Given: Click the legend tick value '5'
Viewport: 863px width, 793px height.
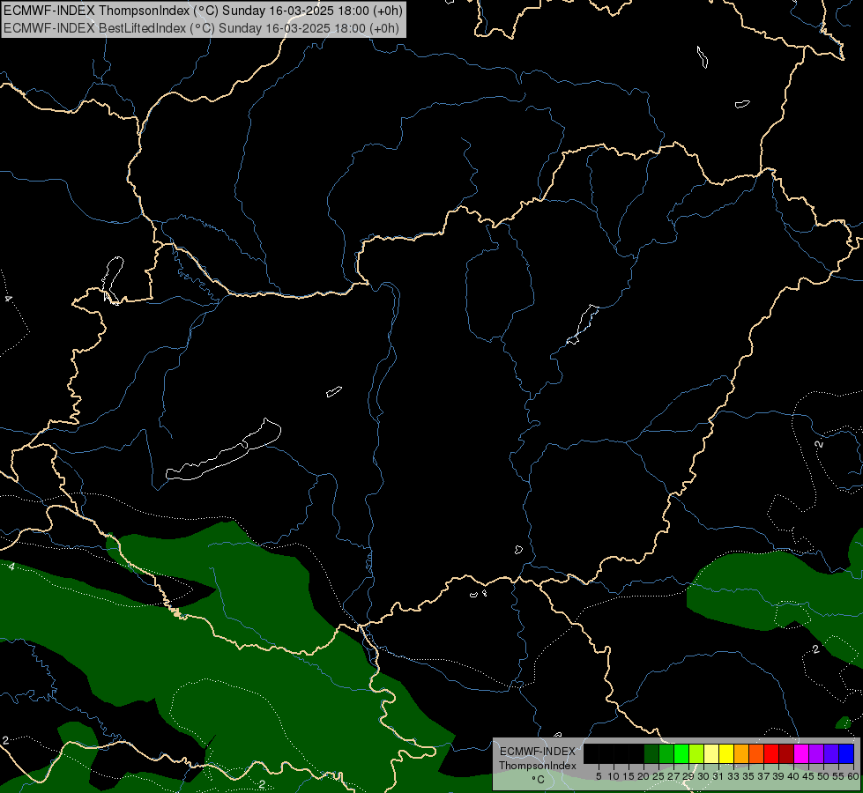Looking at the screenshot, I should click(599, 776).
